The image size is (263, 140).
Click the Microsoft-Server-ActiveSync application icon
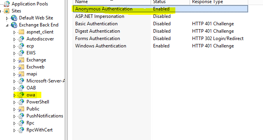point(21,81)
